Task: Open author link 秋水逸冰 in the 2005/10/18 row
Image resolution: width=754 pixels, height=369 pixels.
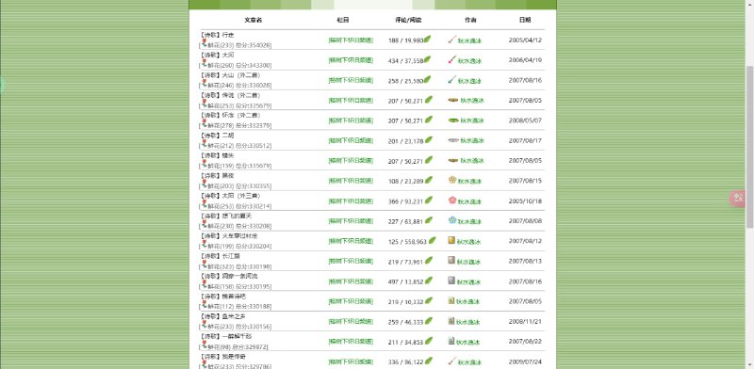Action: (469, 201)
